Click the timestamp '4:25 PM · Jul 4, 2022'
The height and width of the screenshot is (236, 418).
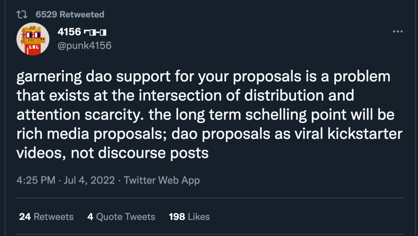65,180
